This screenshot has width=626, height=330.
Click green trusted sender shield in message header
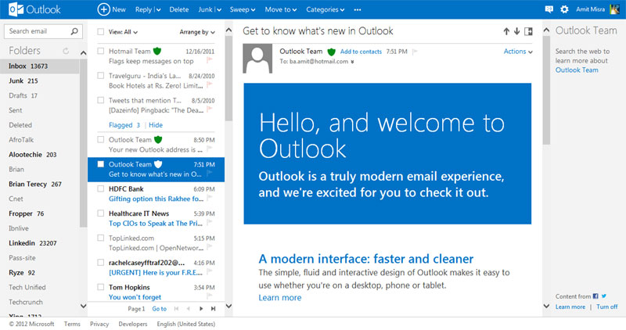point(331,52)
